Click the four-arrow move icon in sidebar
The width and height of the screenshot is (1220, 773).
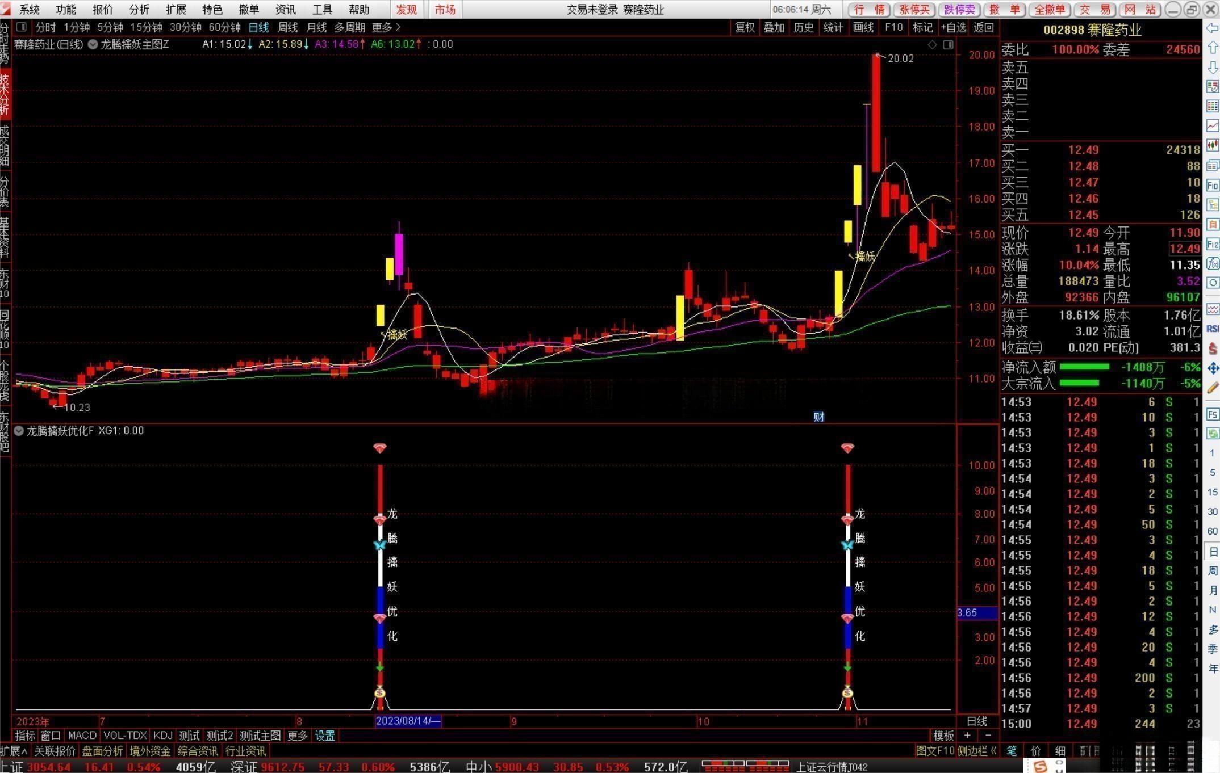point(1213,368)
